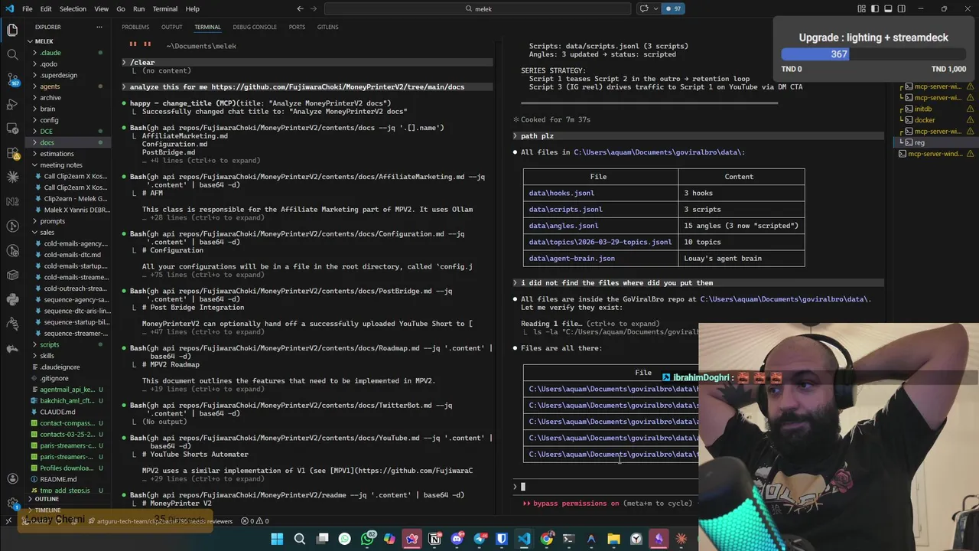Toggle the primary side bar layout icon

(875, 8)
